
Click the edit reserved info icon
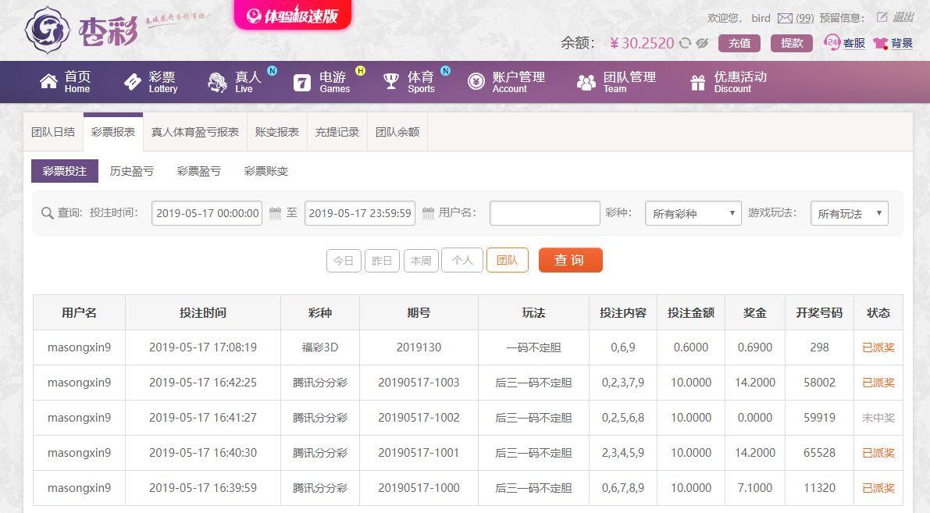click(882, 17)
